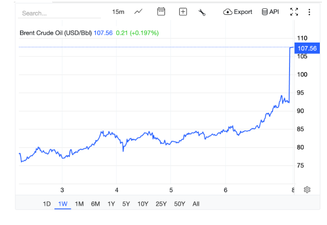The image size is (327, 225).
Task: Select the 1W time range
Action: click(63, 204)
